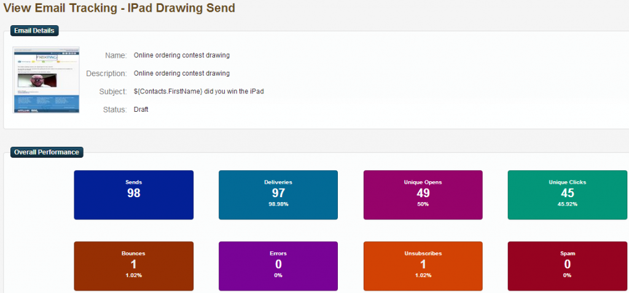Screen dimensions: 629x293
Task: Click the Overall Performance section header
Action: point(47,152)
